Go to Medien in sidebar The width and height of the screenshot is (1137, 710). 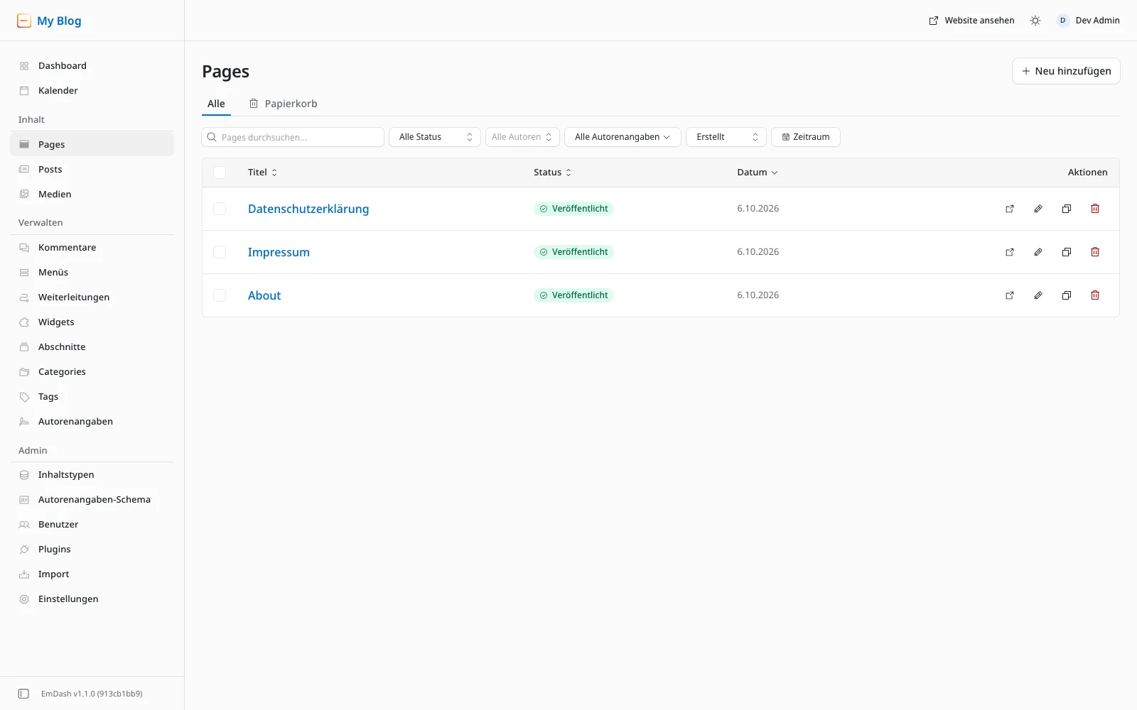click(x=92, y=194)
